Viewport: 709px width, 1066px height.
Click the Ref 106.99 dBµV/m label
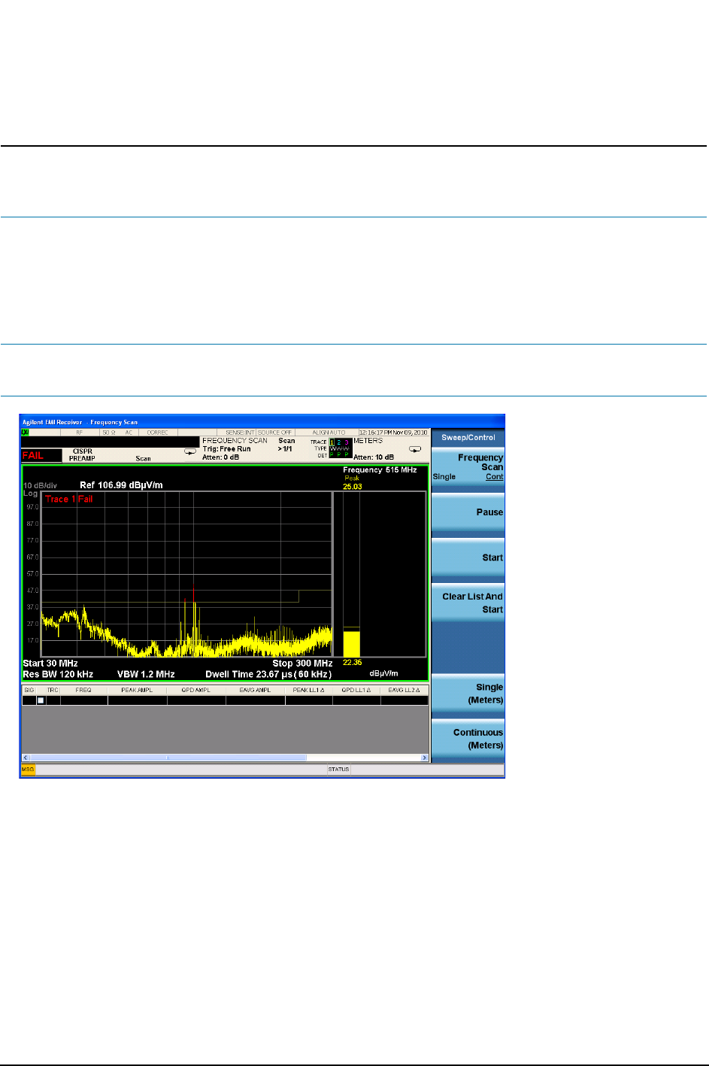121,485
